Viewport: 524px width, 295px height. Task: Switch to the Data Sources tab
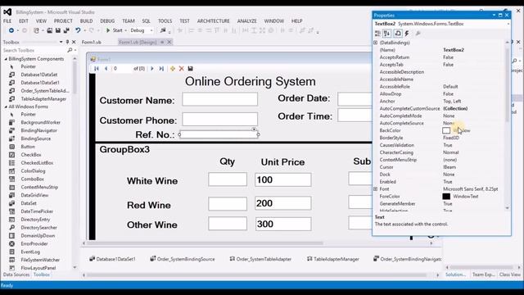pyautogui.click(x=16, y=275)
